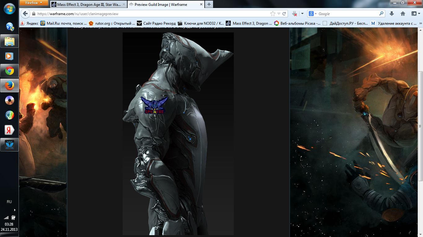Image resolution: width=423 pixels, height=237 pixels.
Task: Open the ДайДоступ.РУ bookmark
Action: [346, 23]
